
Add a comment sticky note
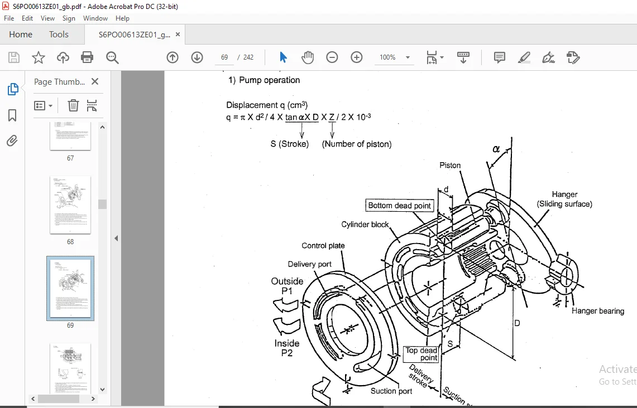tap(499, 57)
